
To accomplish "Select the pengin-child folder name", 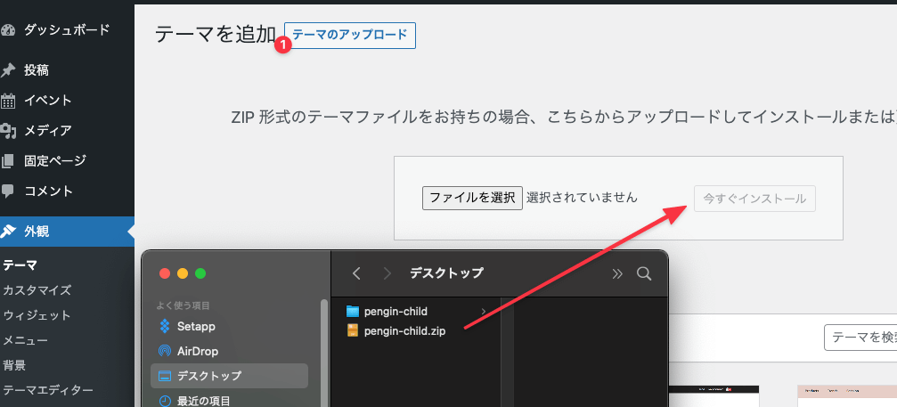I will pyautogui.click(x=395, y=312).
